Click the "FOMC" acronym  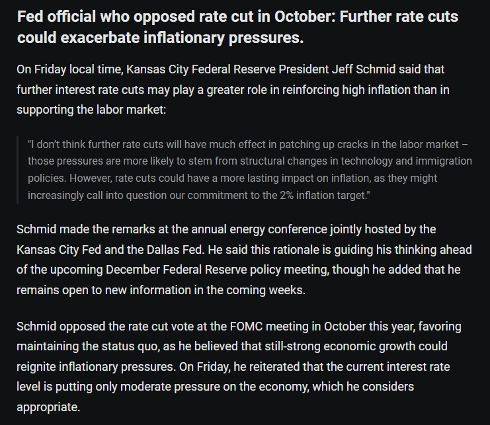click(x=227, y=327)
